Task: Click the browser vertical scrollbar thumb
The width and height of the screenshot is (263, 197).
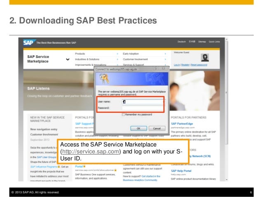Action: click(x=226, y=92)
